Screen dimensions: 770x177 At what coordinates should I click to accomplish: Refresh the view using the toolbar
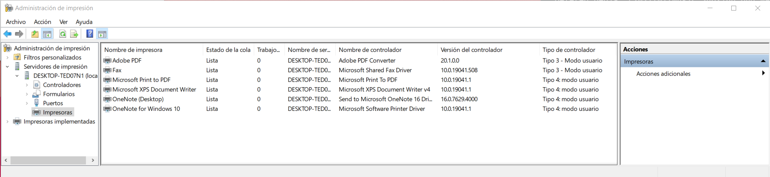click(63, 34)
